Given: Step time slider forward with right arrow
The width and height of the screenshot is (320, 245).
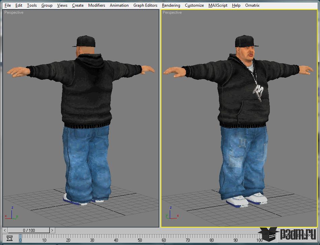Looking at the screenshot, I should coord(52,230).
